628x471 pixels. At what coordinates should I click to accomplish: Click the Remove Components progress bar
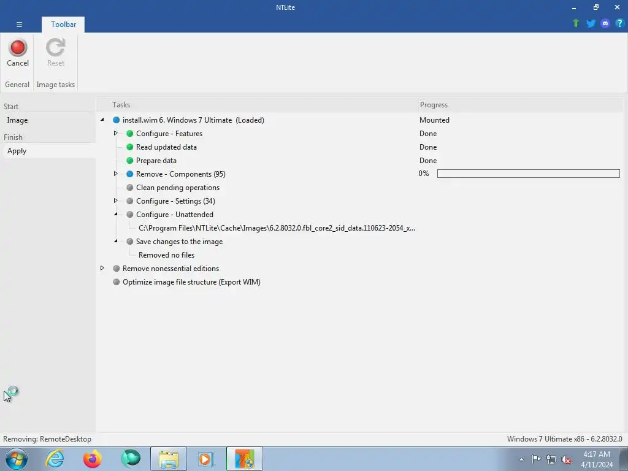click(528, 174)
